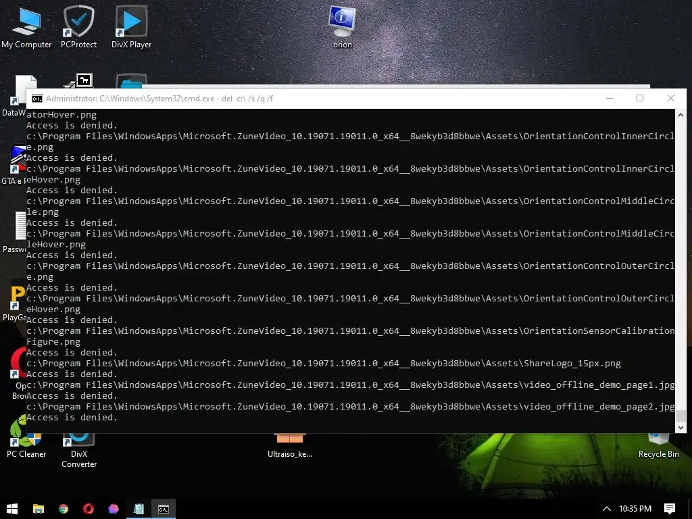Select the Passw... text file icon
The width and height of the screenshot is (692, 519).
(x=14, y=233)
